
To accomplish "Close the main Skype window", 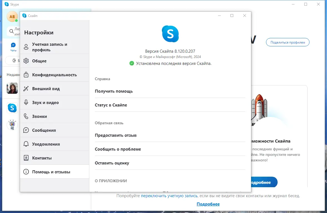I will [318, 4].
